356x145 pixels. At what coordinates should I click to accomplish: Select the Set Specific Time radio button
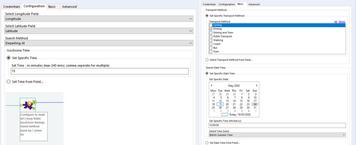coord(9,58)
